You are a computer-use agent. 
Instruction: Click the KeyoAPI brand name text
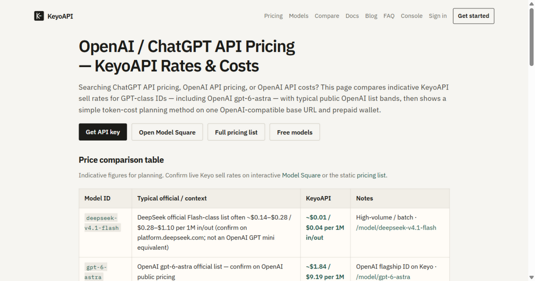click(x=60, y=16)
